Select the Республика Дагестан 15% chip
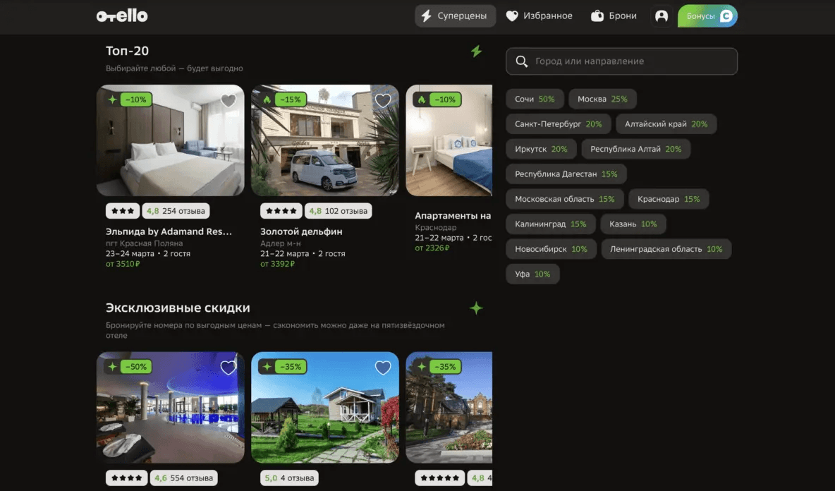The height and width of the screenshot is (491, 835). [566, 174]
